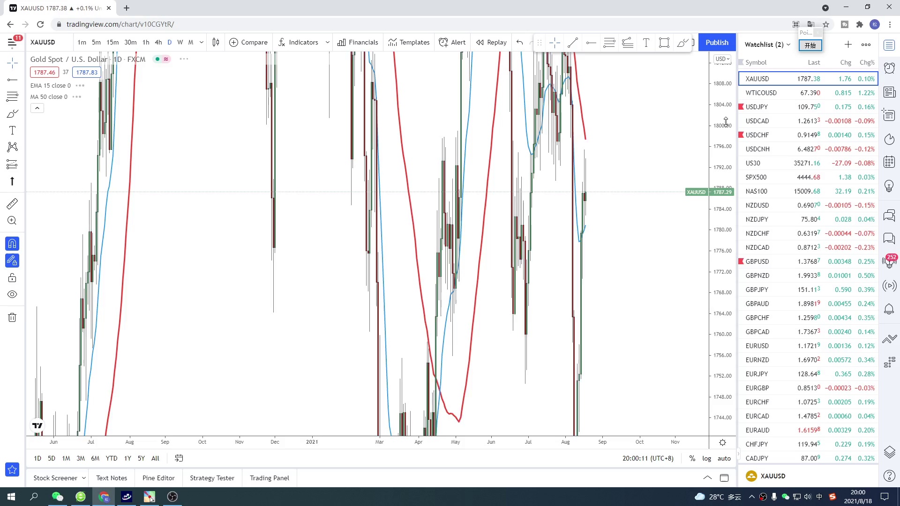Open the Alert clock icon in right sidebar

[889, 68]
